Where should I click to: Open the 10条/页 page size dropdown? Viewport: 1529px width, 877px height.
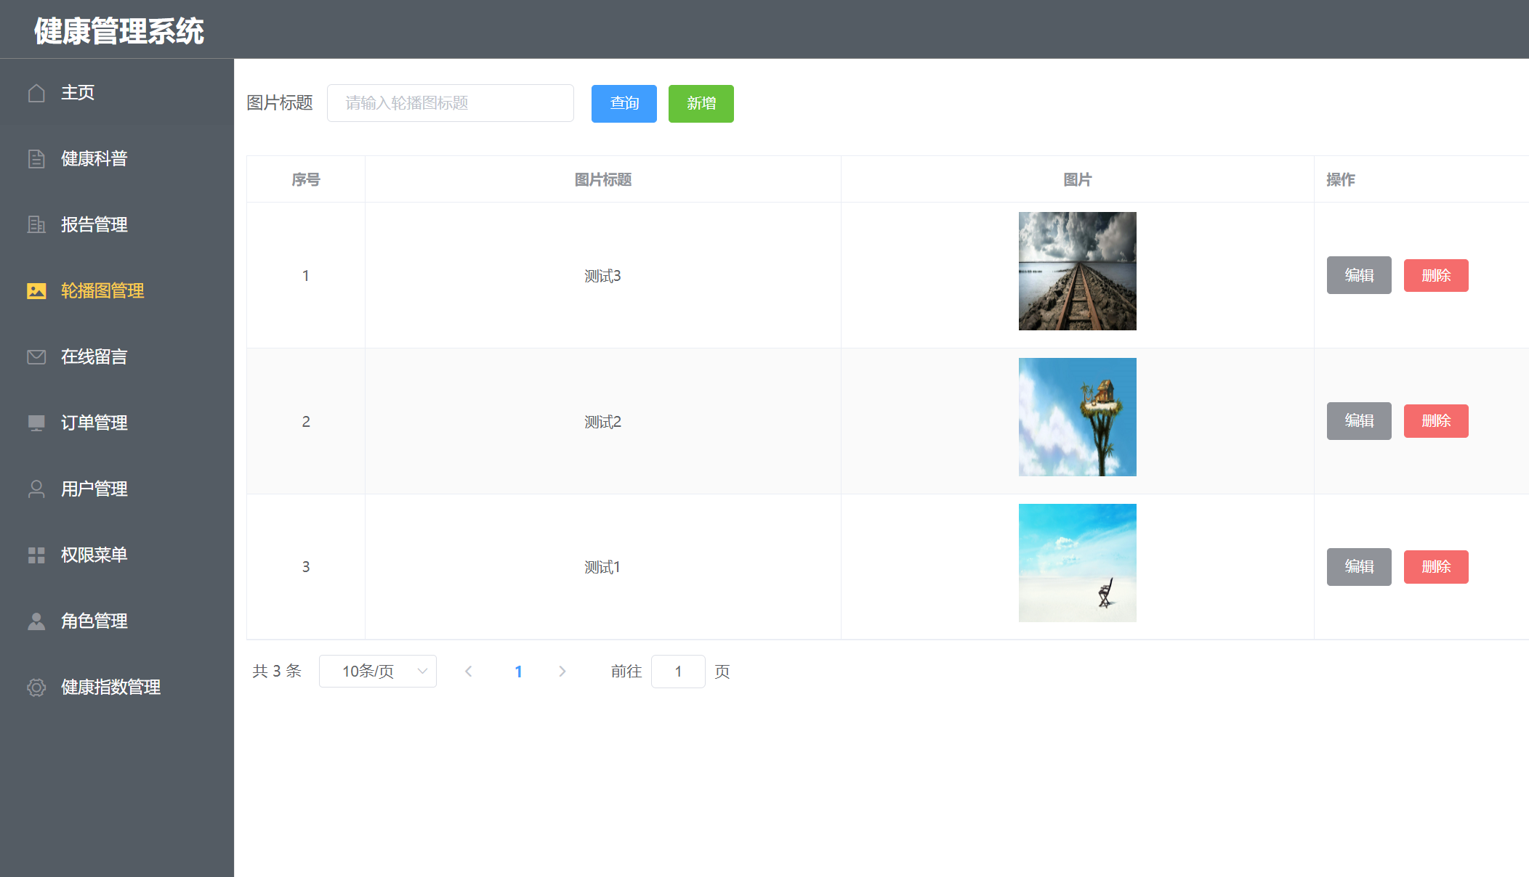click(x=377, y=671)
